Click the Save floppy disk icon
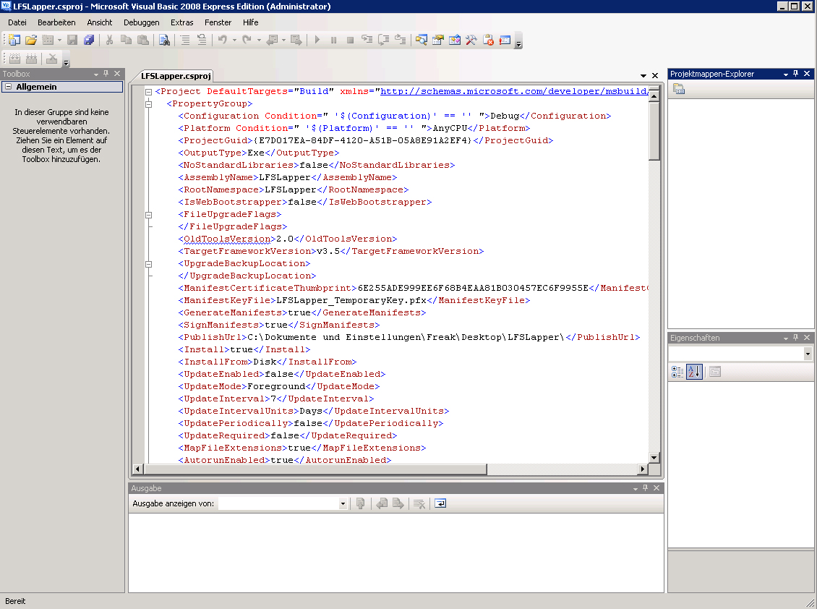817x609 pixels. click(x=72, y=41)
